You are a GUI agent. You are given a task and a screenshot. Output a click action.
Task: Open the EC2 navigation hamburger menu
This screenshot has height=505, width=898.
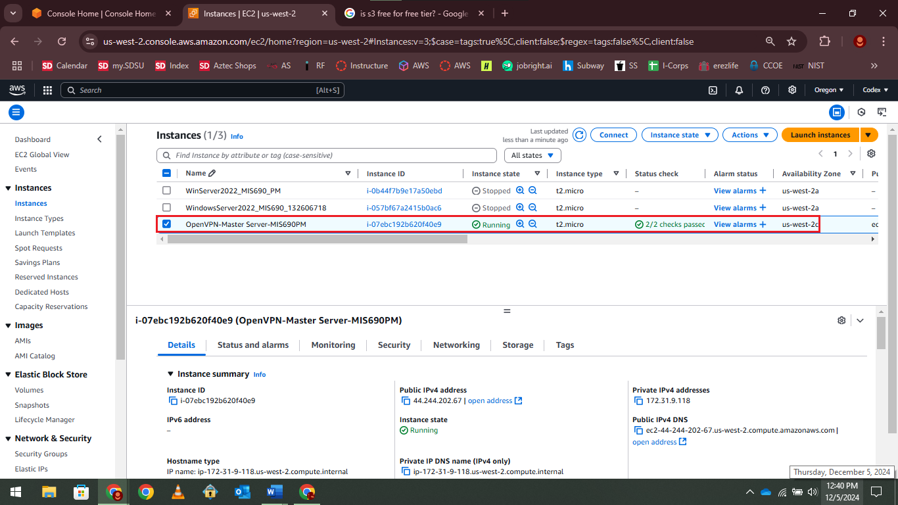16,112
